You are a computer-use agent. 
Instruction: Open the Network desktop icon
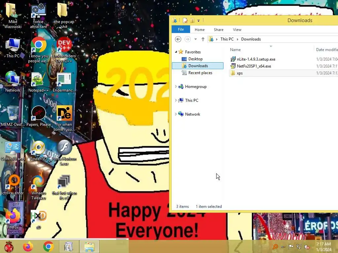13,82
